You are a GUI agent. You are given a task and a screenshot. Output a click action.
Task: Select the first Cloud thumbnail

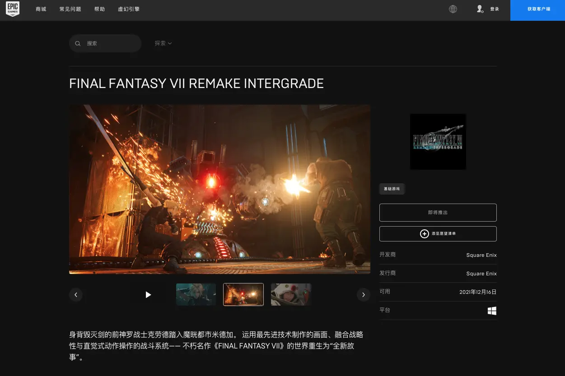tap(196, 294)
